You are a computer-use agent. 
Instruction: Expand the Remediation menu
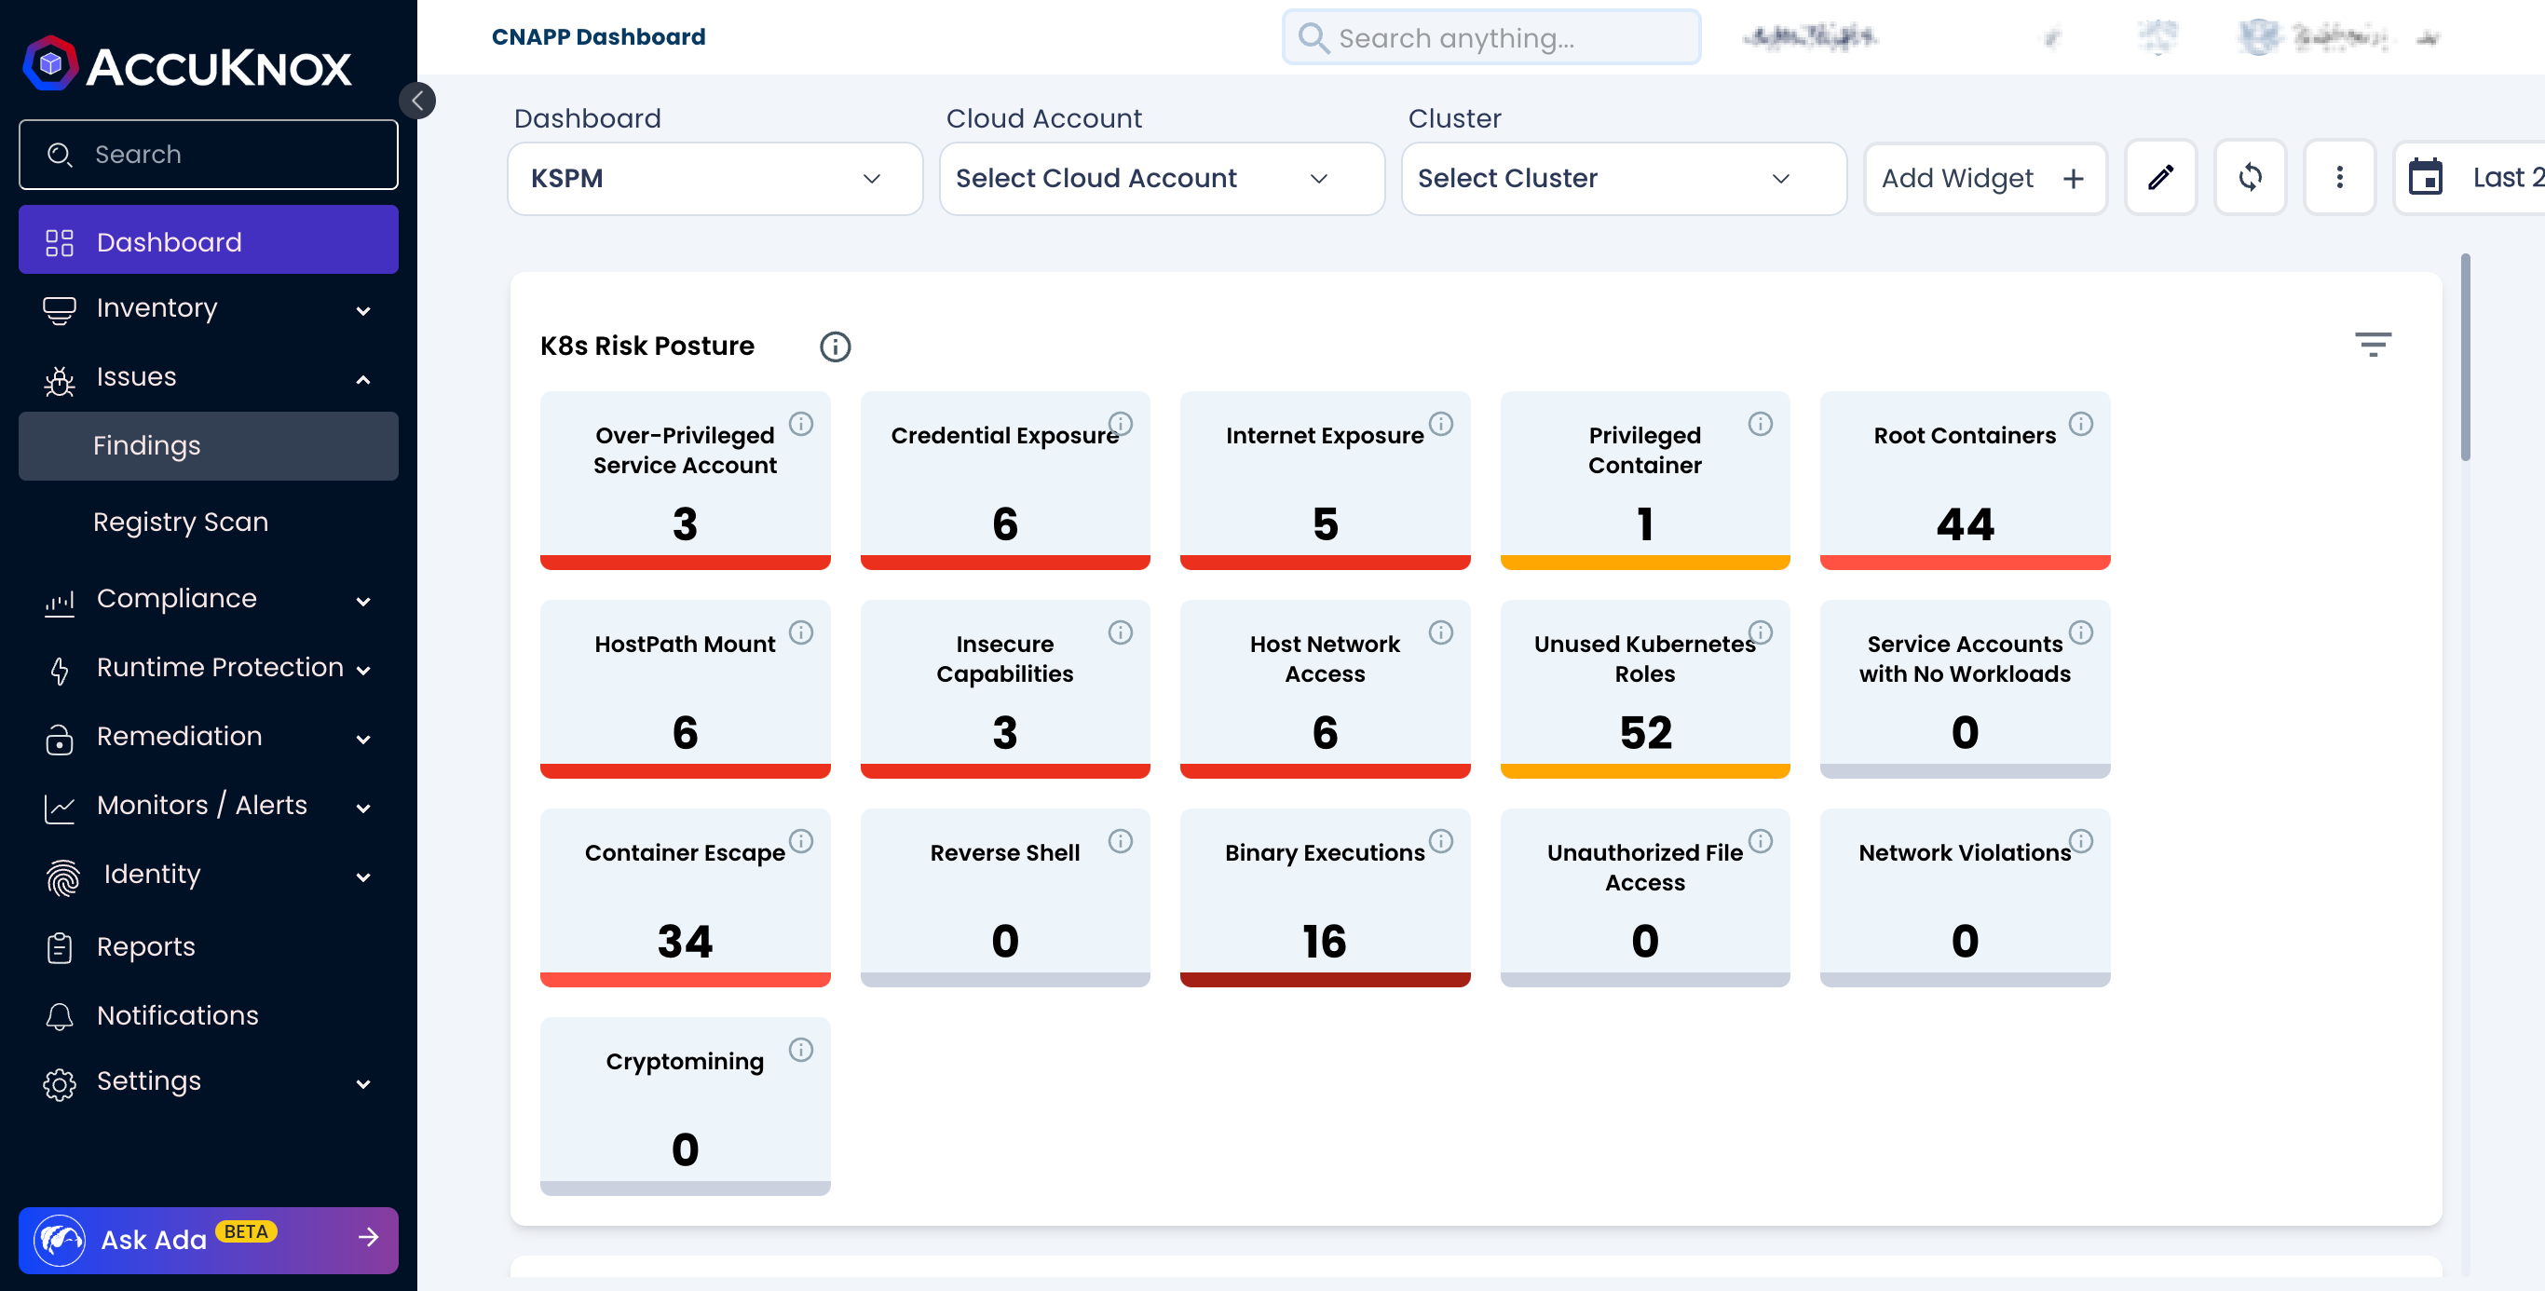(x=209, y=737)
